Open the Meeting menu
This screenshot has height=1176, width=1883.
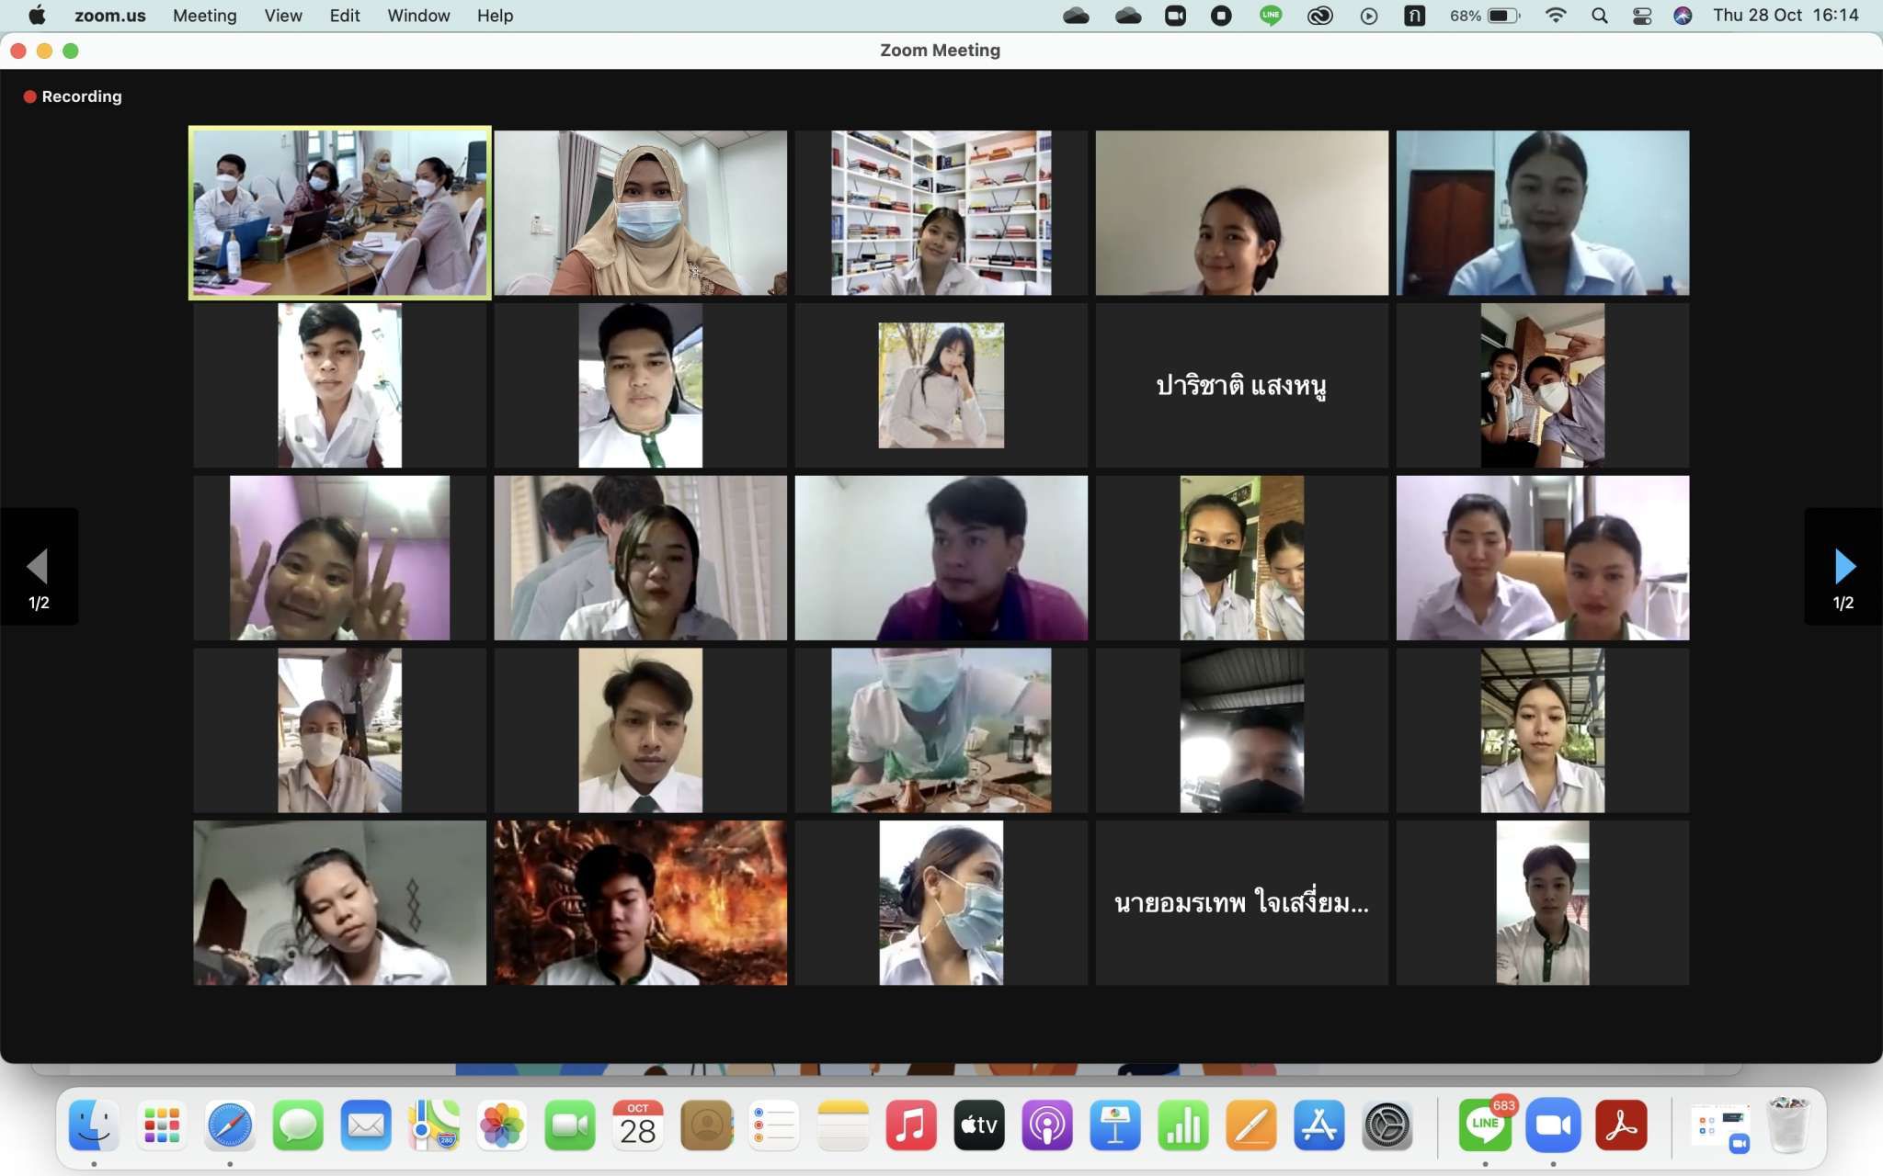[204, 16]
